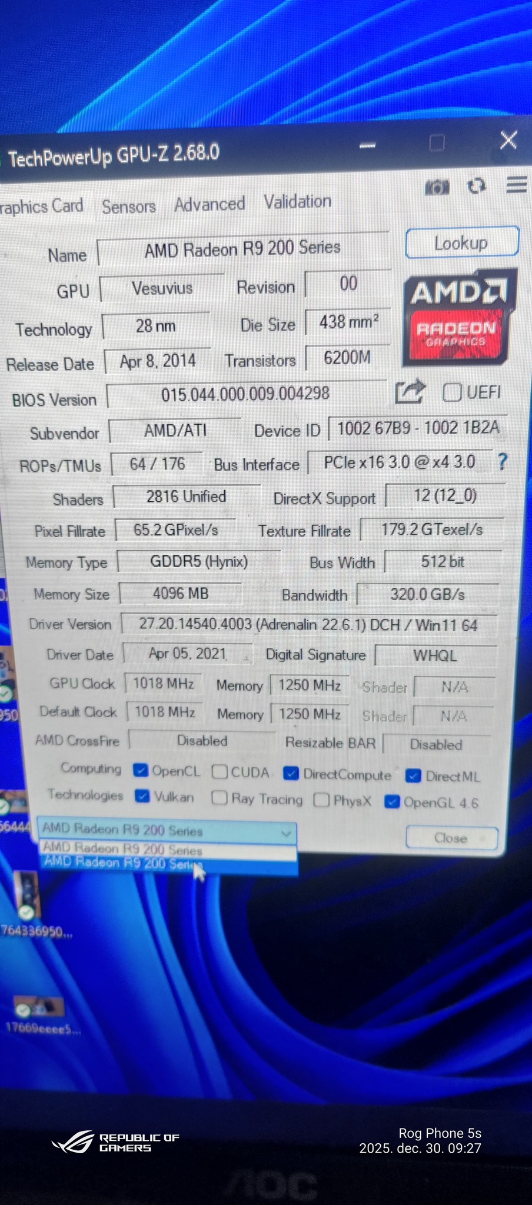532x1205 pixels.
Task: Click the ROPs/TMUs value 64 / 176
Action: point(157,464)
